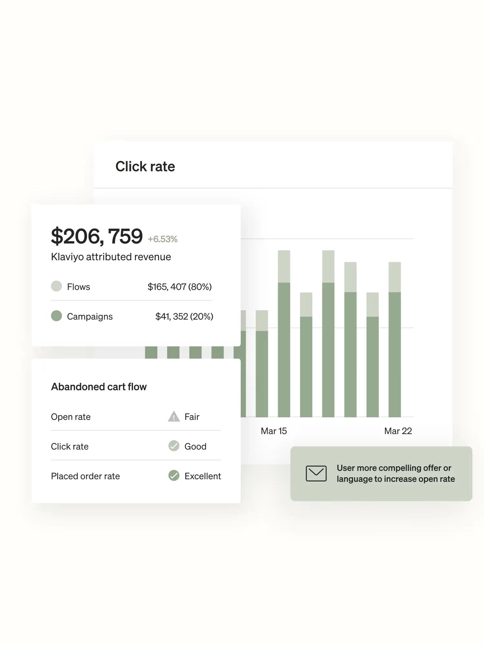Click the Placed order rate row

pyautogui.click(x=136, y=476)
